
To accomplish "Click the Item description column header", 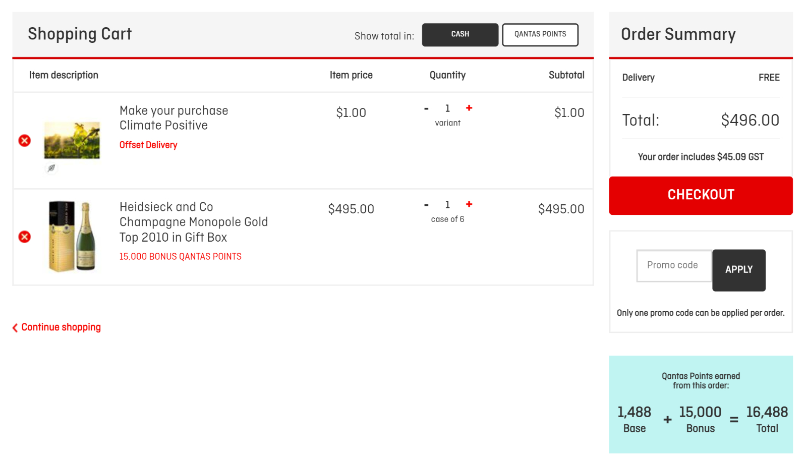I will 64,75.
